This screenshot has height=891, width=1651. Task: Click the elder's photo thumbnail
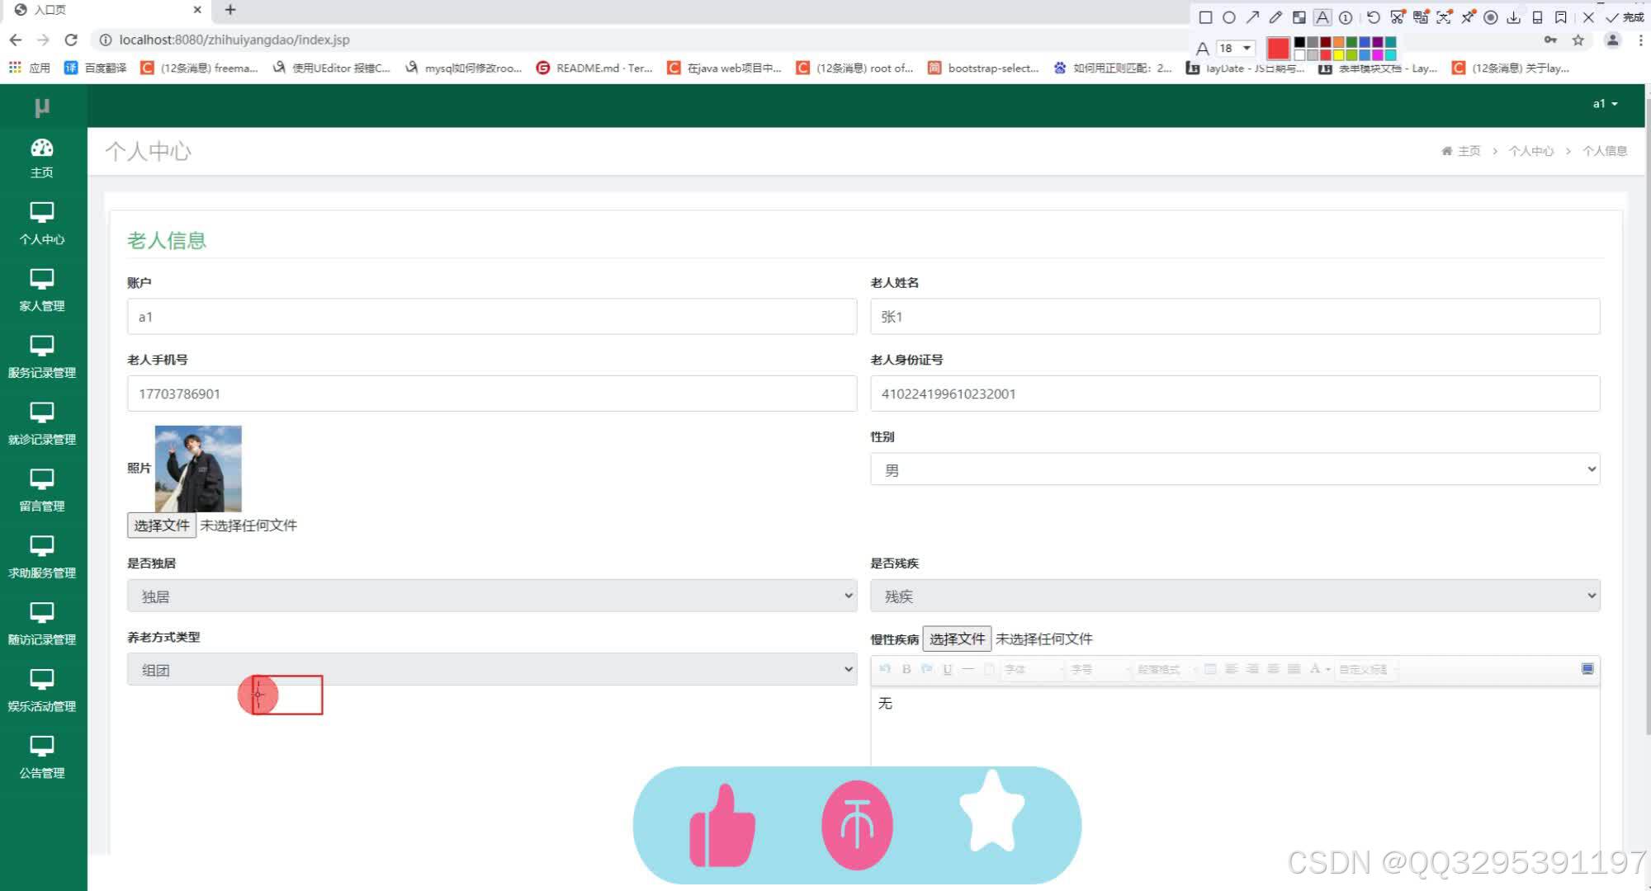click(x=198, y=469)
